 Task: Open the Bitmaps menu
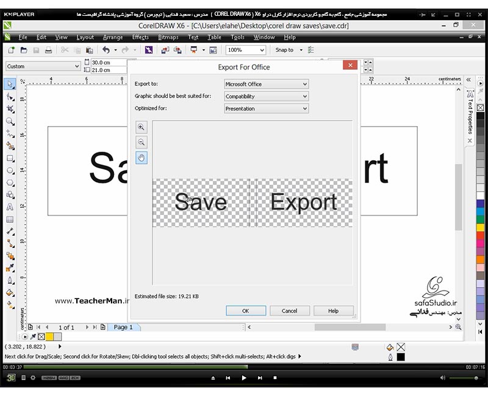point(168,37)
